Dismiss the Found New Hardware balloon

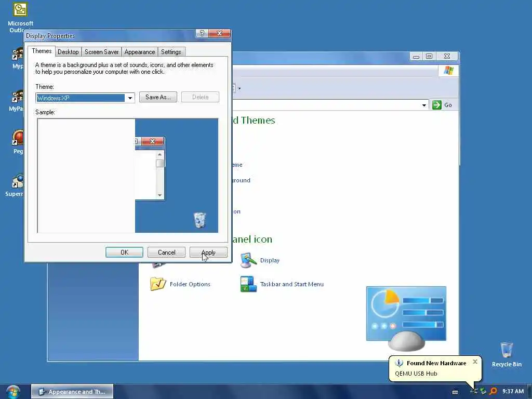pos(475,362)
